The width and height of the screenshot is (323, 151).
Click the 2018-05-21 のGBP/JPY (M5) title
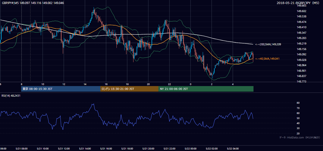coord(298,3)
